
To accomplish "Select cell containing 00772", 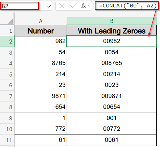I will click(x=112, y=129).
